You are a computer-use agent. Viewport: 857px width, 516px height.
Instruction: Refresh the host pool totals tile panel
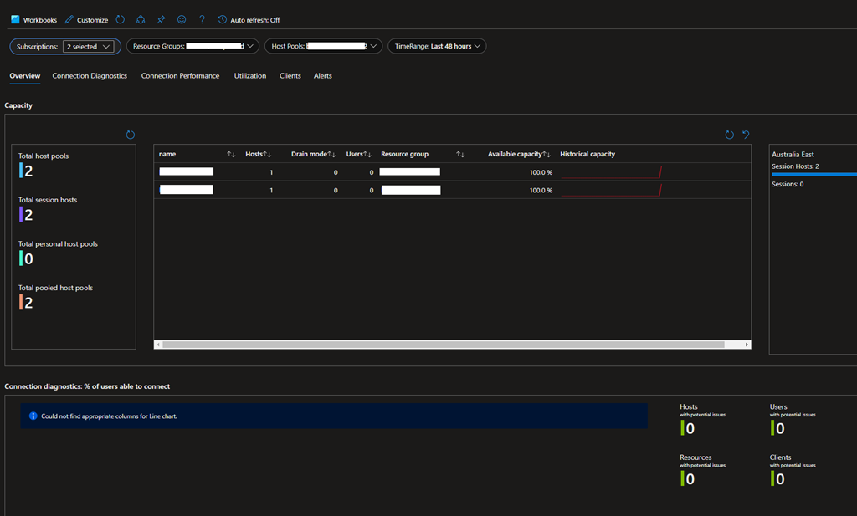point(130,135)
